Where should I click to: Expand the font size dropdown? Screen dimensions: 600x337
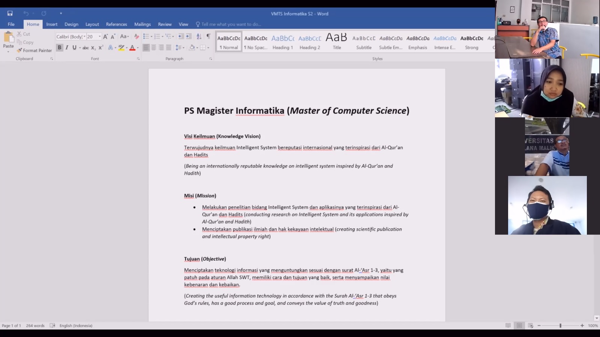click(x=100, y=37)
